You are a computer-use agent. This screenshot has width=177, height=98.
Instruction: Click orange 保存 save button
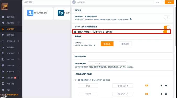pyautogui.click(x=169, y=2)
